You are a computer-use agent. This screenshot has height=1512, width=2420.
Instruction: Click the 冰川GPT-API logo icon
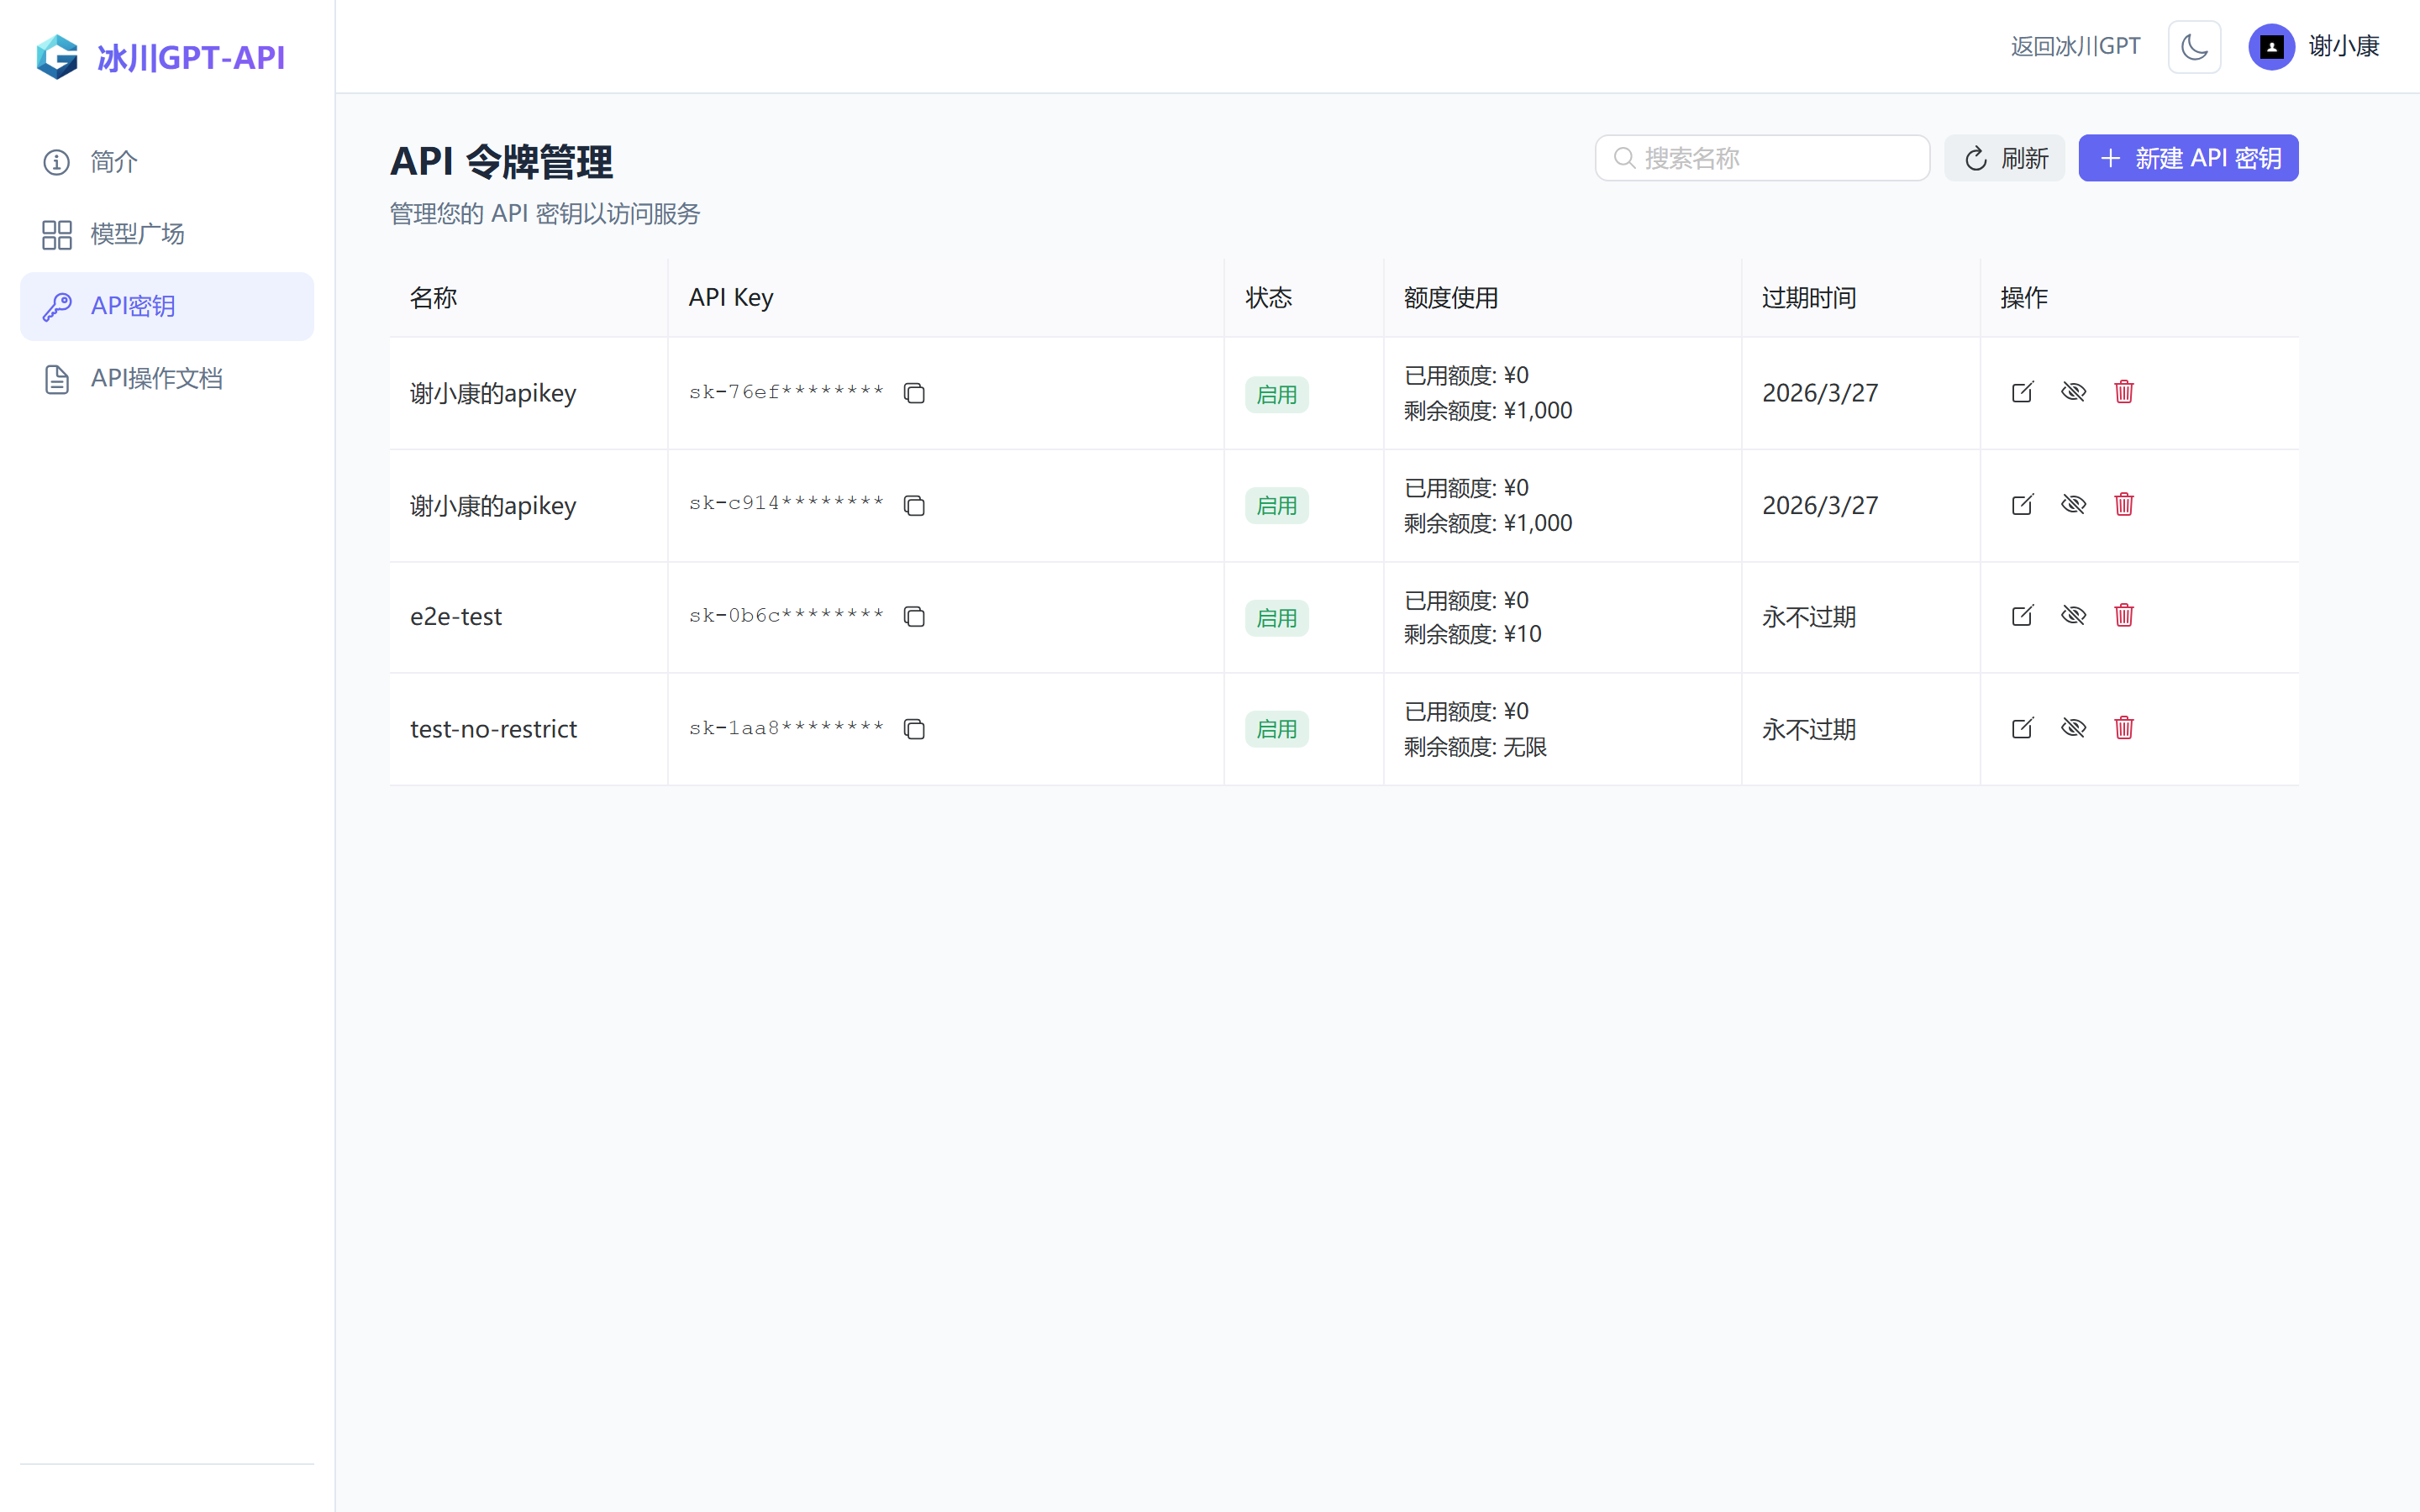coord(57,57)
